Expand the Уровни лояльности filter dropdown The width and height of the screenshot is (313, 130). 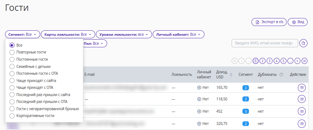coord(124,34)
